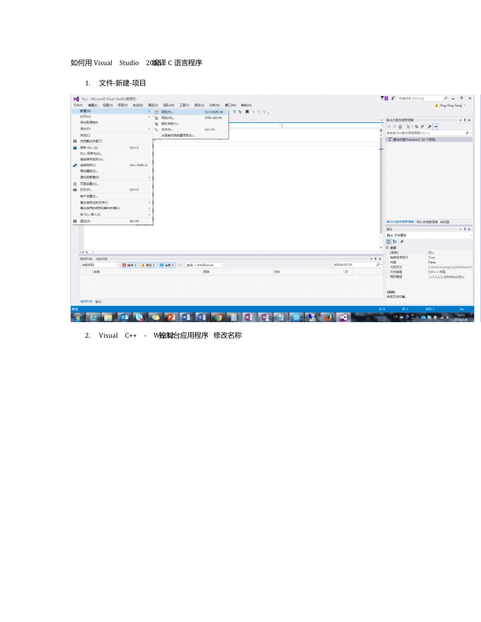The width and height of the screenshot is (481, 622).
Task: Switch to 解决方案资源管理器 tab
Action: (400, 221)
